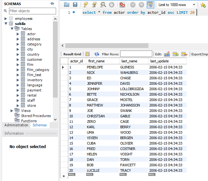Image resolution: width=208 pixels, height=181 pixels.
Task: Click the first_name column header
Action: pos(96,61)
